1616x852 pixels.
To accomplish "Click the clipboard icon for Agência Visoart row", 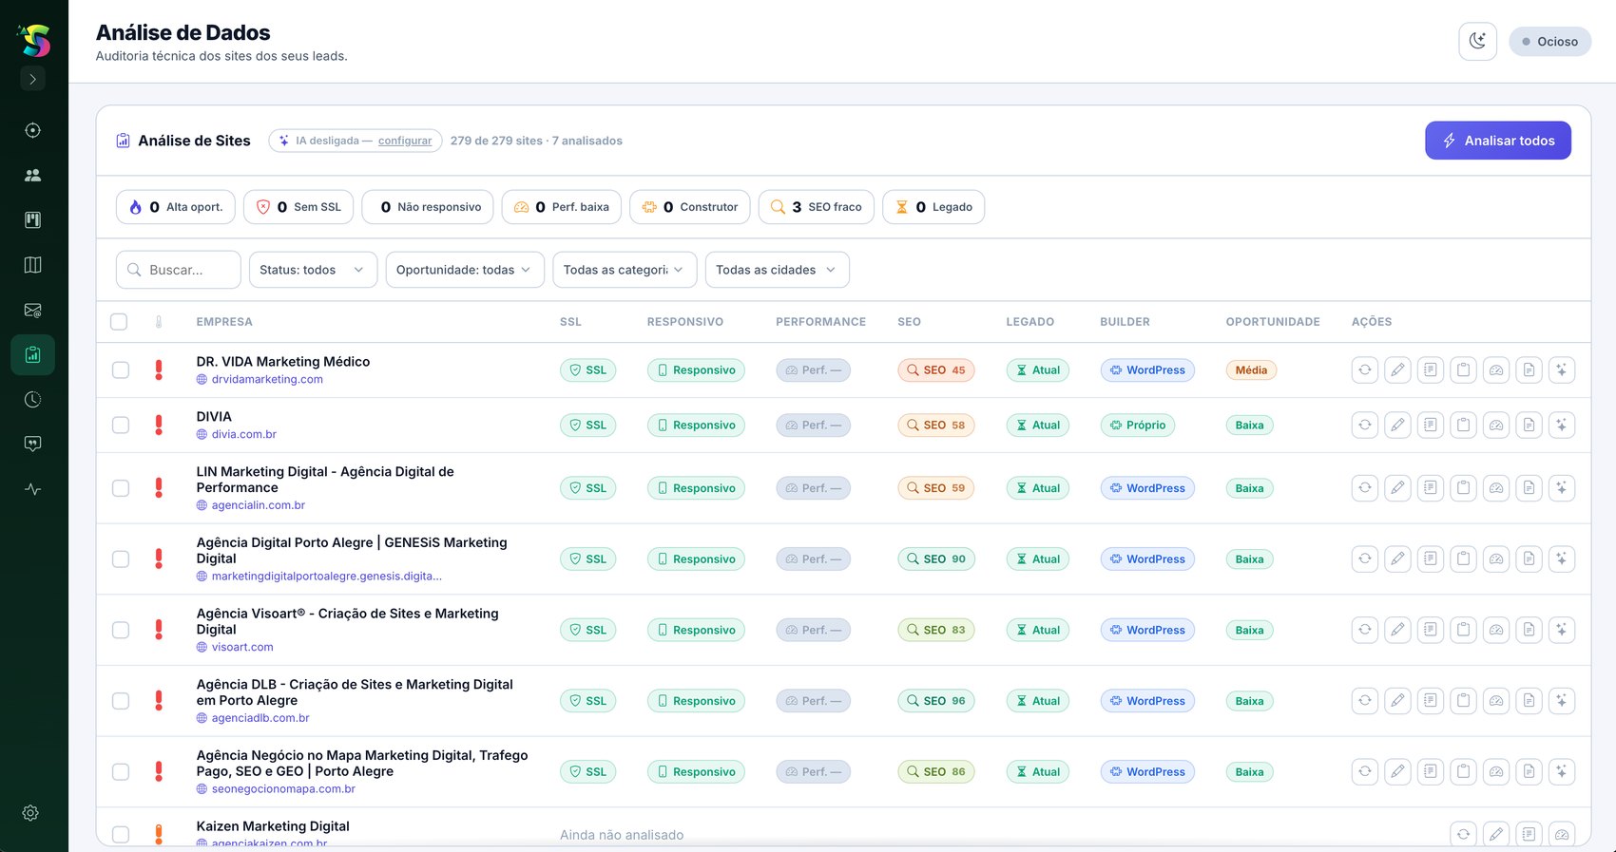I will (1464, 630).
